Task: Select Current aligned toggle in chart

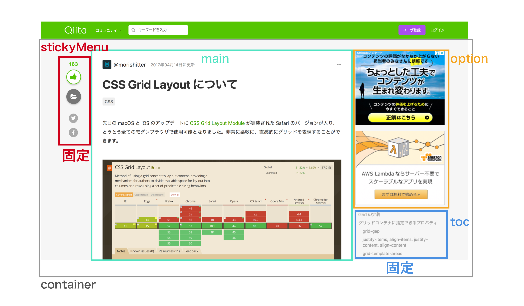Action: click(124, 195)
